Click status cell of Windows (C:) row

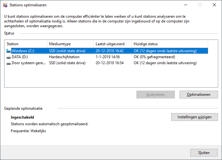pos(165,51)
